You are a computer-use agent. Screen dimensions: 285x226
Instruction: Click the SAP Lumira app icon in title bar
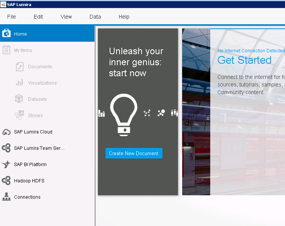(x=3, y=4)
